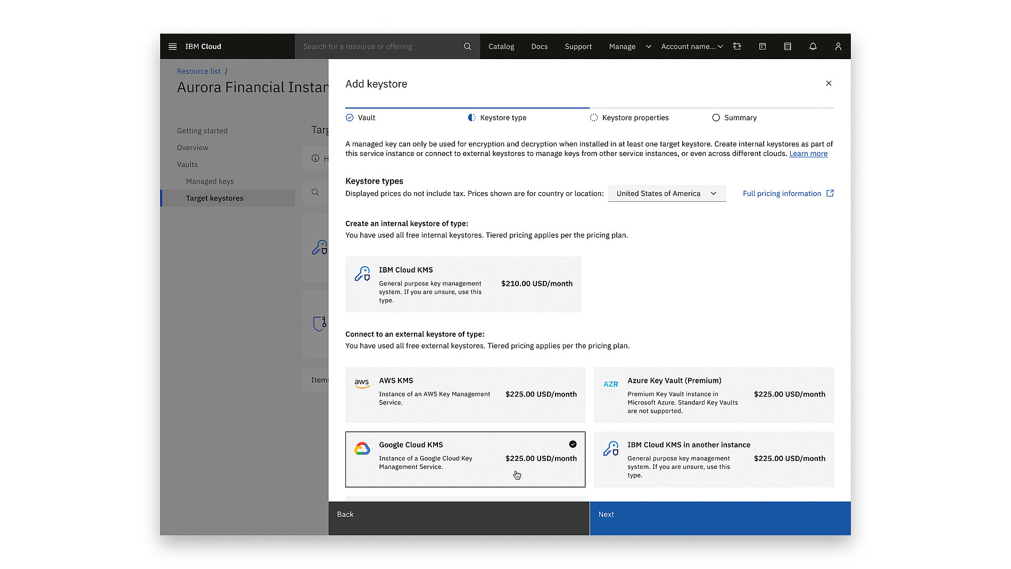Click the Back button
1011x569 pixels.
coord(459,518)
